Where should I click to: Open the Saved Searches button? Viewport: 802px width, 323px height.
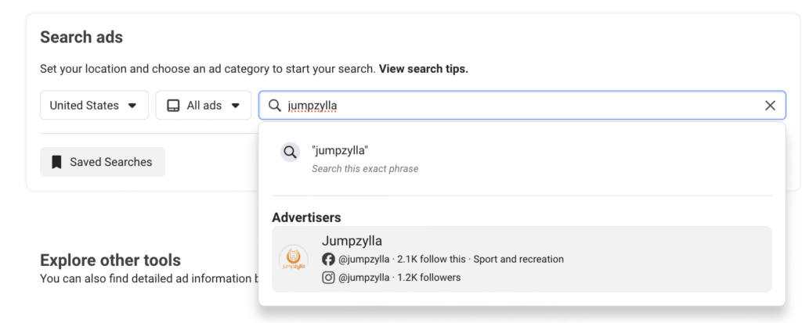coord(103,162)
